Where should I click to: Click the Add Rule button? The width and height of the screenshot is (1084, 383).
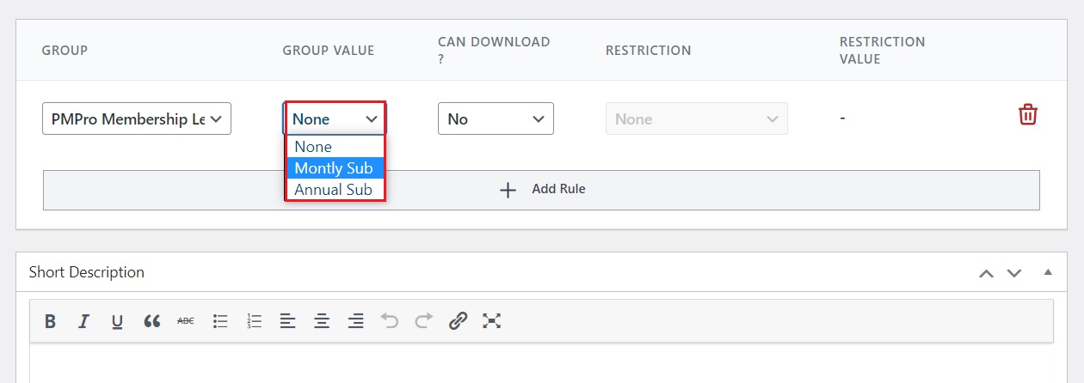click(x=541, y=190)
